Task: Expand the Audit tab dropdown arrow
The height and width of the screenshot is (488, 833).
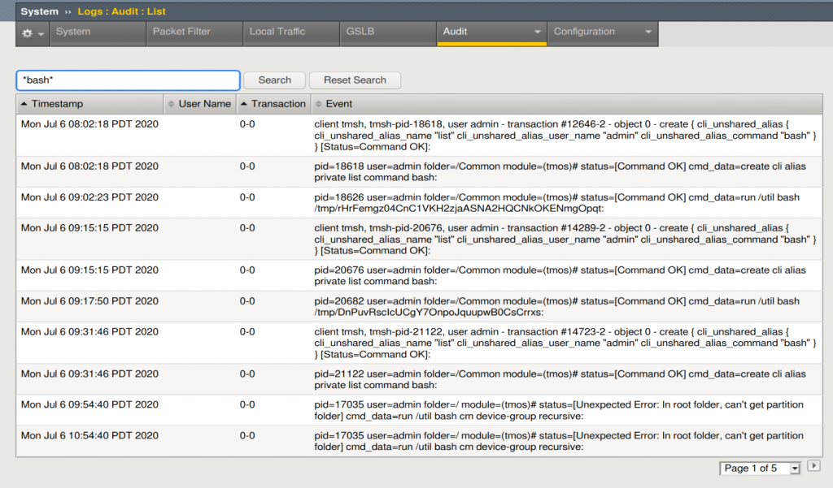Action: 537,32
